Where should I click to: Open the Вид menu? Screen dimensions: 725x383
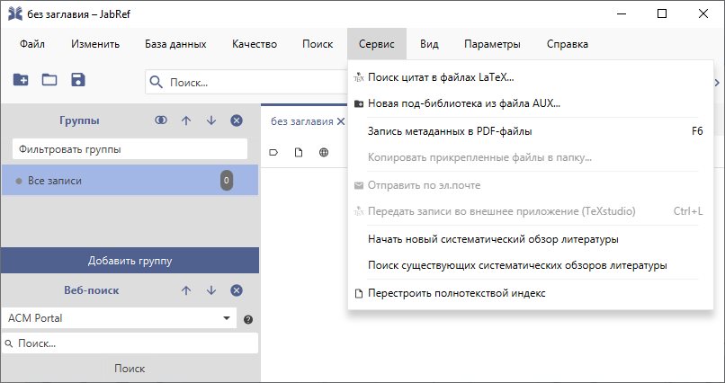pos(429,44)
